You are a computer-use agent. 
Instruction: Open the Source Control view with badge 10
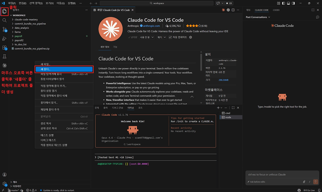pos(5,29)
